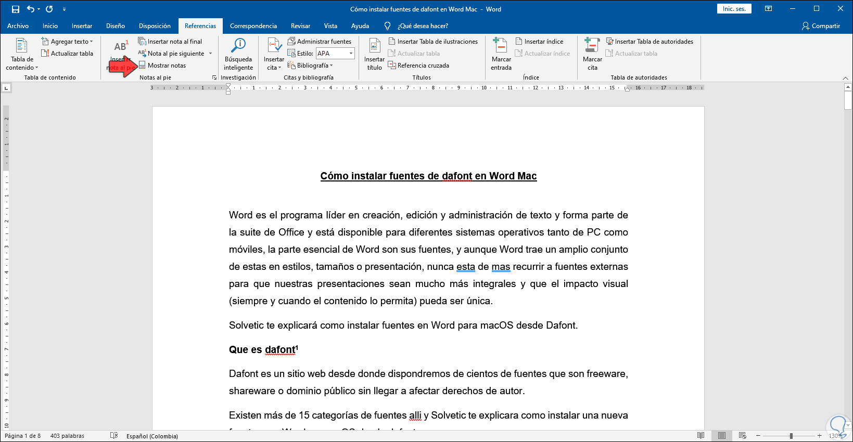
Task: Open the Archivo tab
Action: 18,26
